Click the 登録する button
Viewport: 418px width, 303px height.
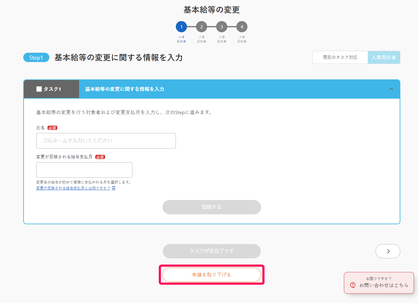tap(212, 207)
